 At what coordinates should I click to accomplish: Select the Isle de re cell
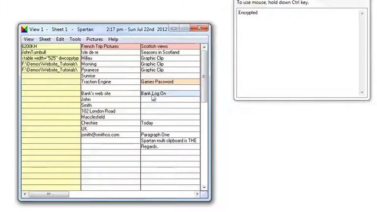click(x=111, y=52)
